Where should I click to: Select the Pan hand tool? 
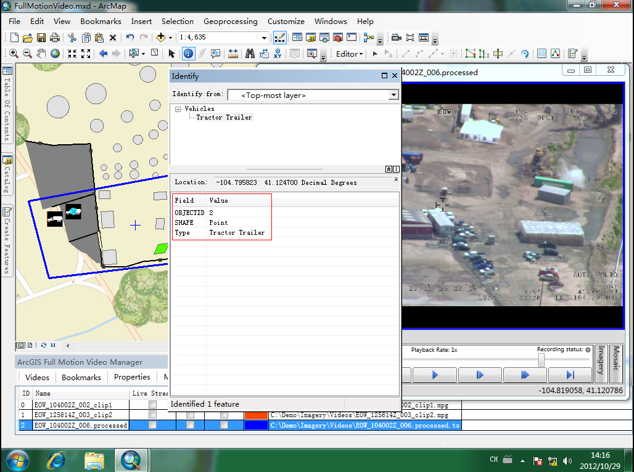pyautogui.click(x=41, y=54)
